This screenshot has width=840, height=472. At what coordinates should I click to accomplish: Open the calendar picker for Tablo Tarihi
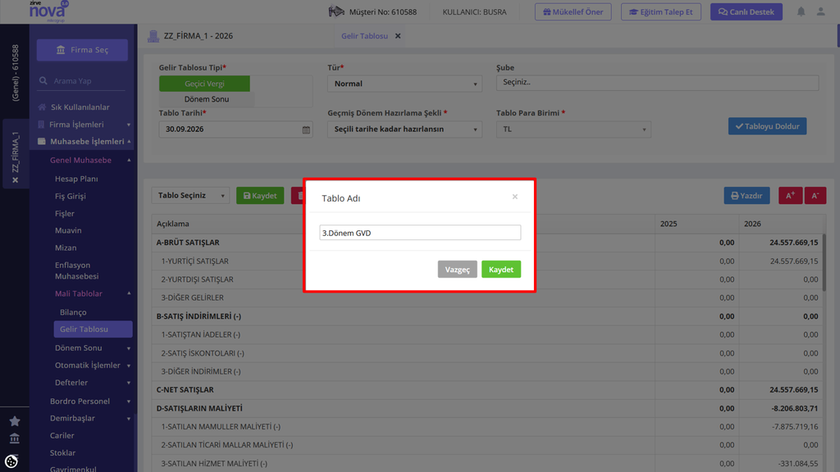(306, 129)
